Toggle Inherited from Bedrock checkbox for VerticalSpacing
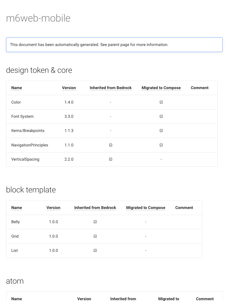This screenshot has height=301, width=230. pyautogui.click(x=111, y=159)
